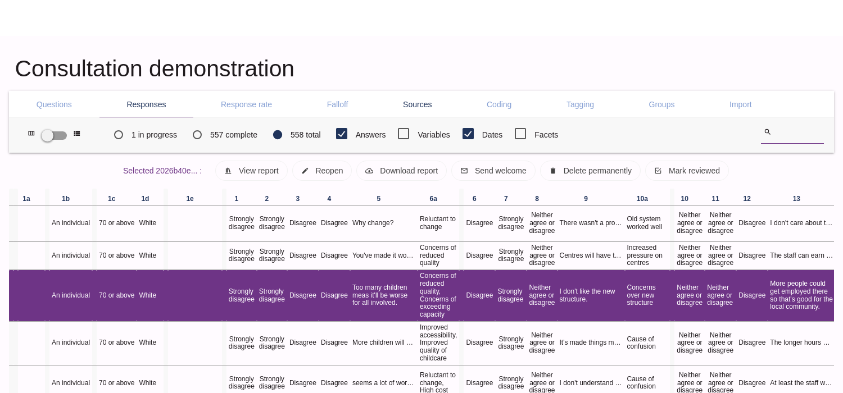843x393 pixels.
Task: Click 'I don't care about t…' cell
Action: [x=801, y=223]
